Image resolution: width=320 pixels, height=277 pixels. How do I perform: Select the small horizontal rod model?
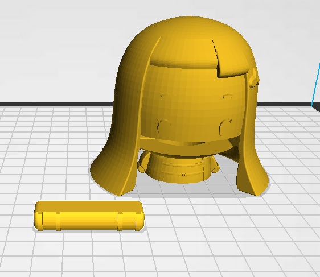tap(89, 216)
